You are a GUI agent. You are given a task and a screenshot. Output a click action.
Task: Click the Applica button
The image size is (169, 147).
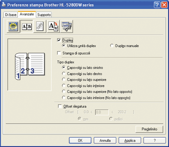click(x=130, y=141)
